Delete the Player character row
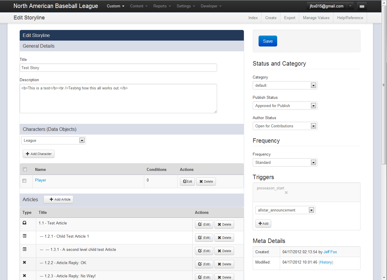 point(206,181)
